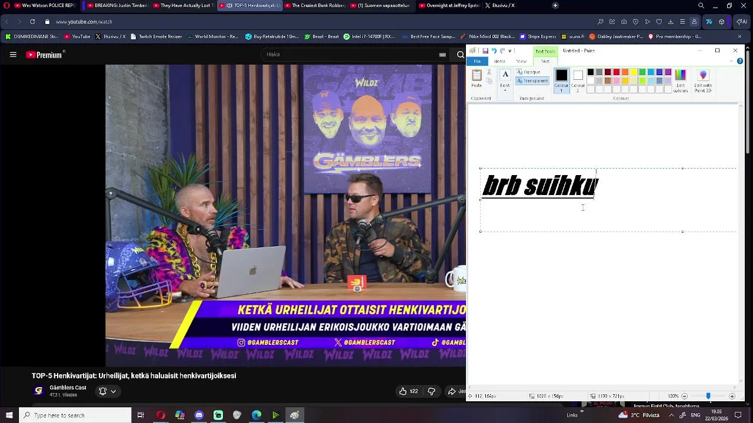The height and width of the screenshot is (423, 753).
Task: Open the YouTube hamburger guide menu
Action: (x=13, y=55)
